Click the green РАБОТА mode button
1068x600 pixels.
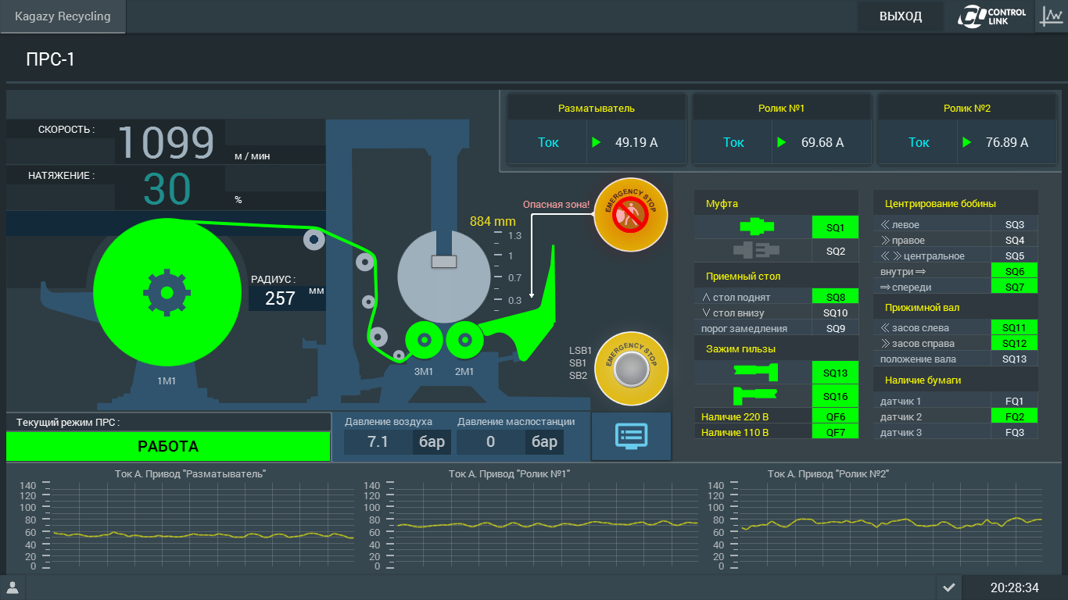pyautogui.click(x=168, y=446)
